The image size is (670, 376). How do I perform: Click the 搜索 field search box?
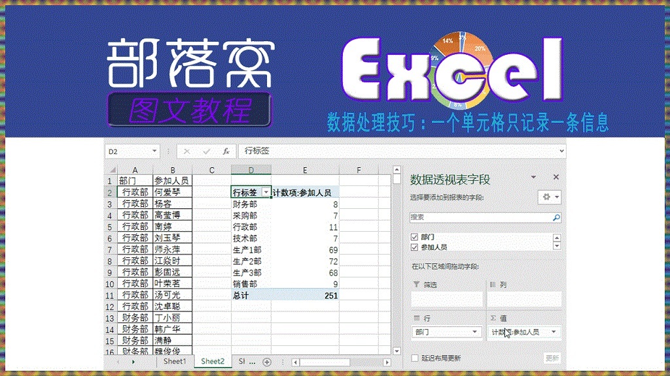pos(485,217)
